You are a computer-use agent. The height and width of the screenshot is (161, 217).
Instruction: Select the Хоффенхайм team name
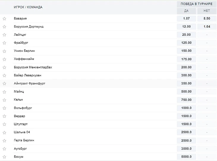(24, 59)
